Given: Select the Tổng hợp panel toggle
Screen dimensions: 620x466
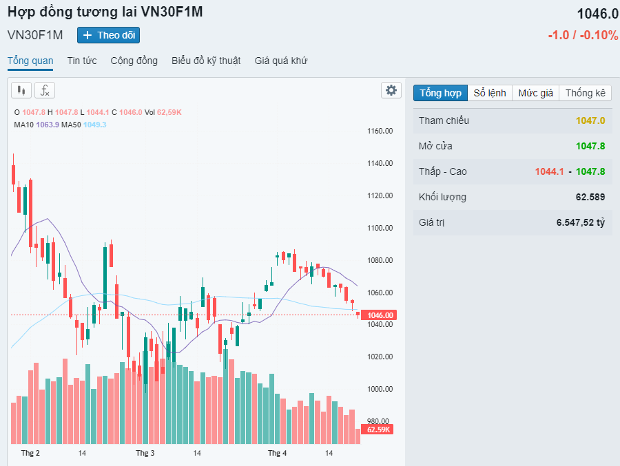Looking at the screenshot, I should tap(440, 93).
